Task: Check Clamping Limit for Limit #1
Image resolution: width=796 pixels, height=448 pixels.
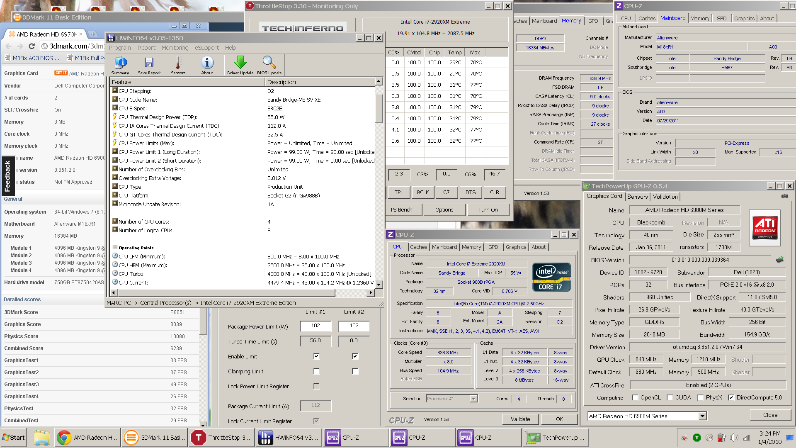Action: point(316,371)
